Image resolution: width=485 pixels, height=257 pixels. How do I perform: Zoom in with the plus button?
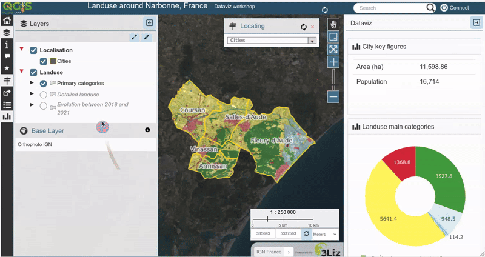pos(333,62)
